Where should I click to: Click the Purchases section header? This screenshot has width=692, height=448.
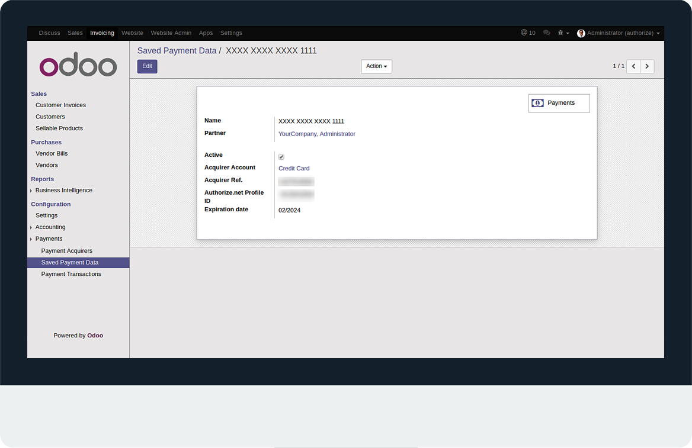point(46,143)
